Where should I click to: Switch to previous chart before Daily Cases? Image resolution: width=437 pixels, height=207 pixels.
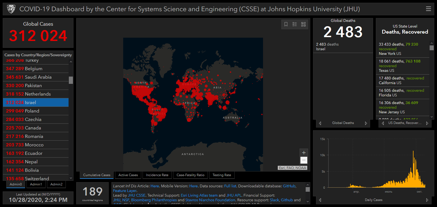click(x=320, y=200)
